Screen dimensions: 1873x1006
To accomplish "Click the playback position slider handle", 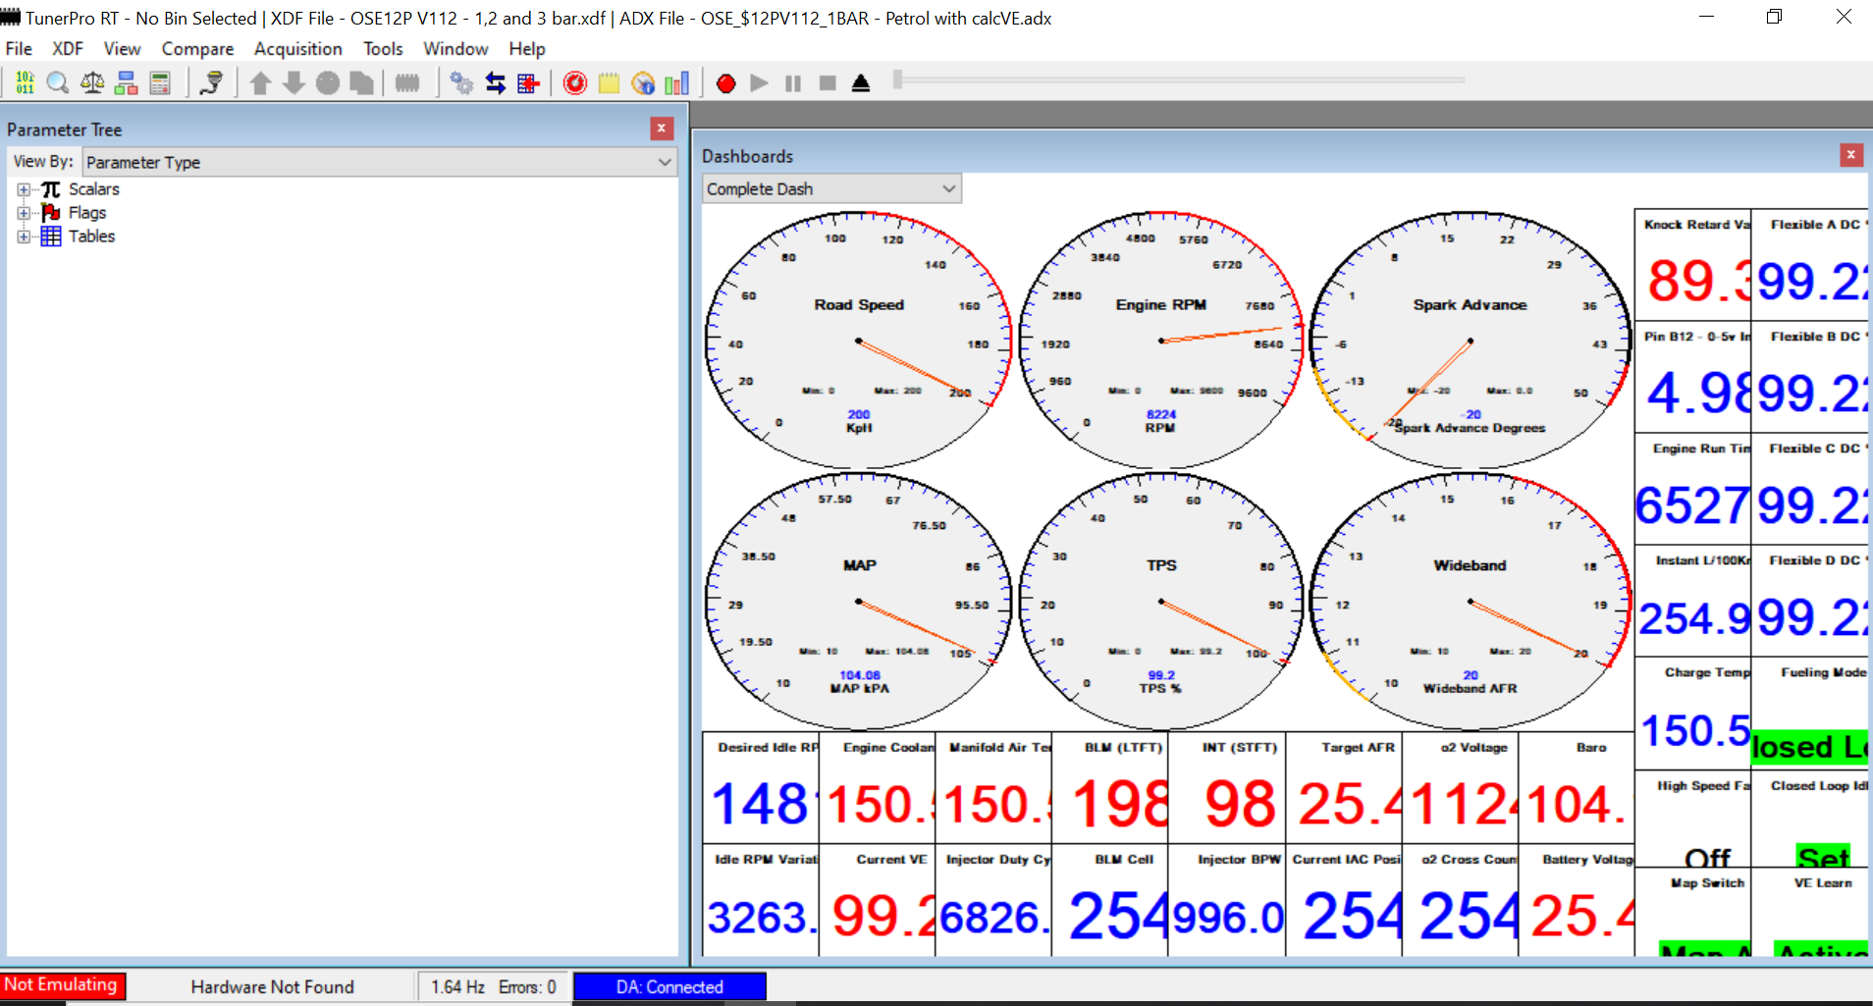I will click(897, 80).
